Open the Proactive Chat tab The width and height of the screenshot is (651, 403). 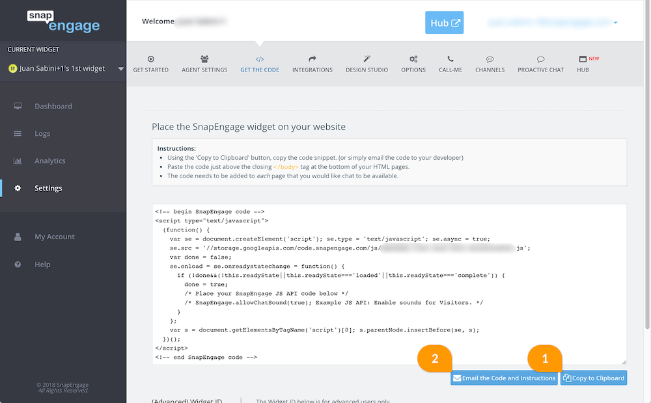[x=540, y=64]
